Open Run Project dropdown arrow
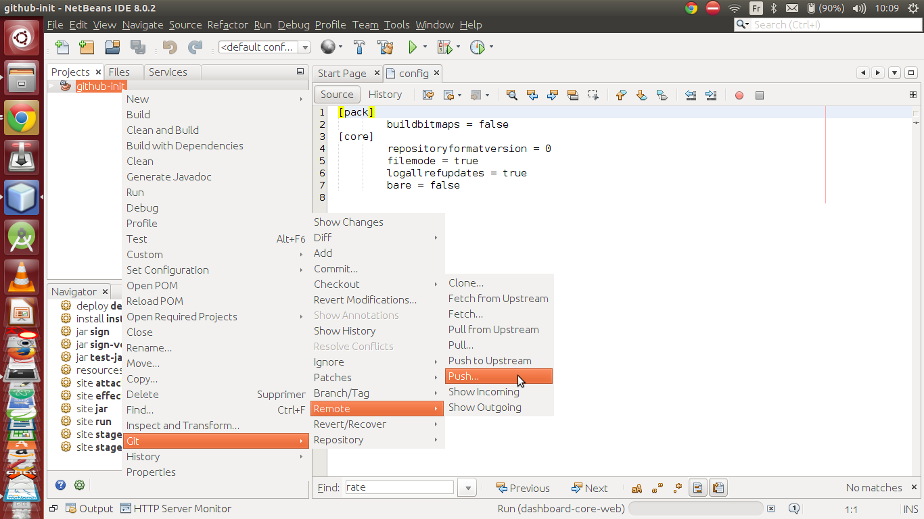This screenshot has width=924, height=519. pos(425,47)
